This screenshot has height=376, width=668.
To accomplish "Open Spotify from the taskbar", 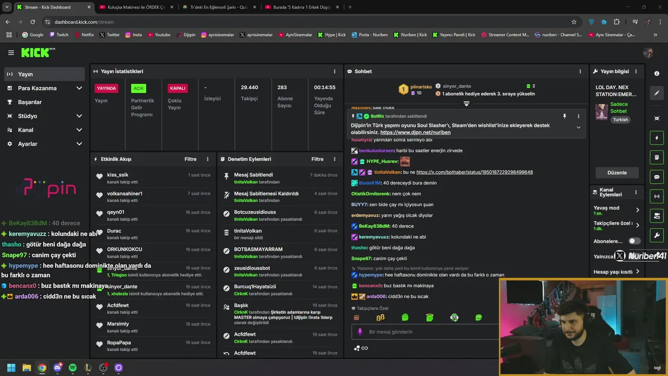I will 73,368.
